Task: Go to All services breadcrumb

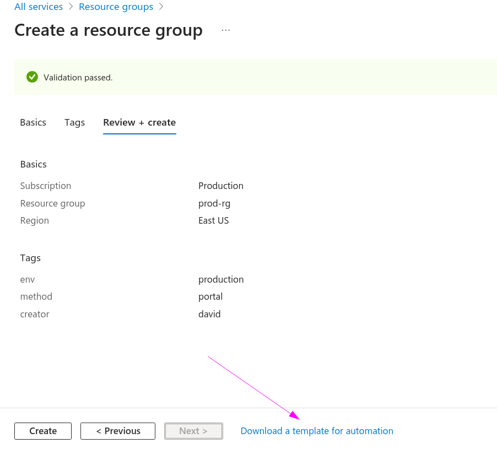Action: point(39,7)
